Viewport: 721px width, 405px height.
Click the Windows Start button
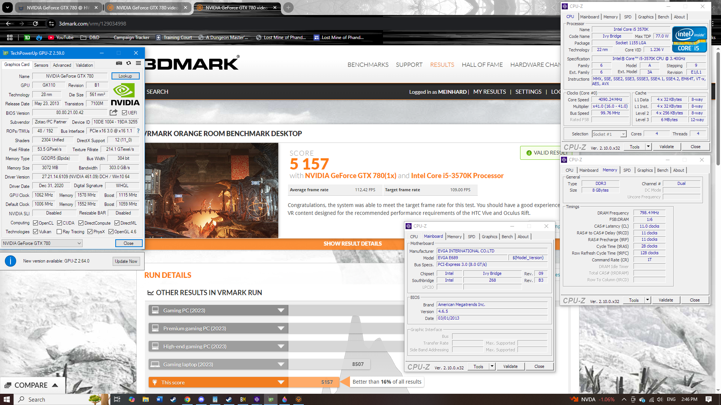coord(7,399)
